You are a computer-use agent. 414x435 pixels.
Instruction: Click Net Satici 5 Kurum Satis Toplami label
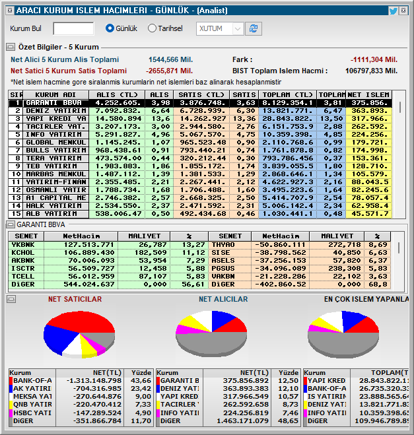(69, 71)
